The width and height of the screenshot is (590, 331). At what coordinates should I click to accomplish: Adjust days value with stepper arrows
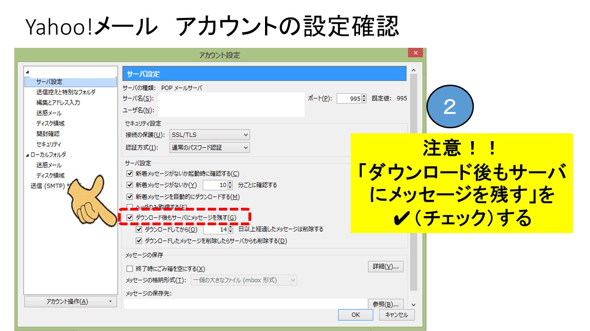(230, 229)
